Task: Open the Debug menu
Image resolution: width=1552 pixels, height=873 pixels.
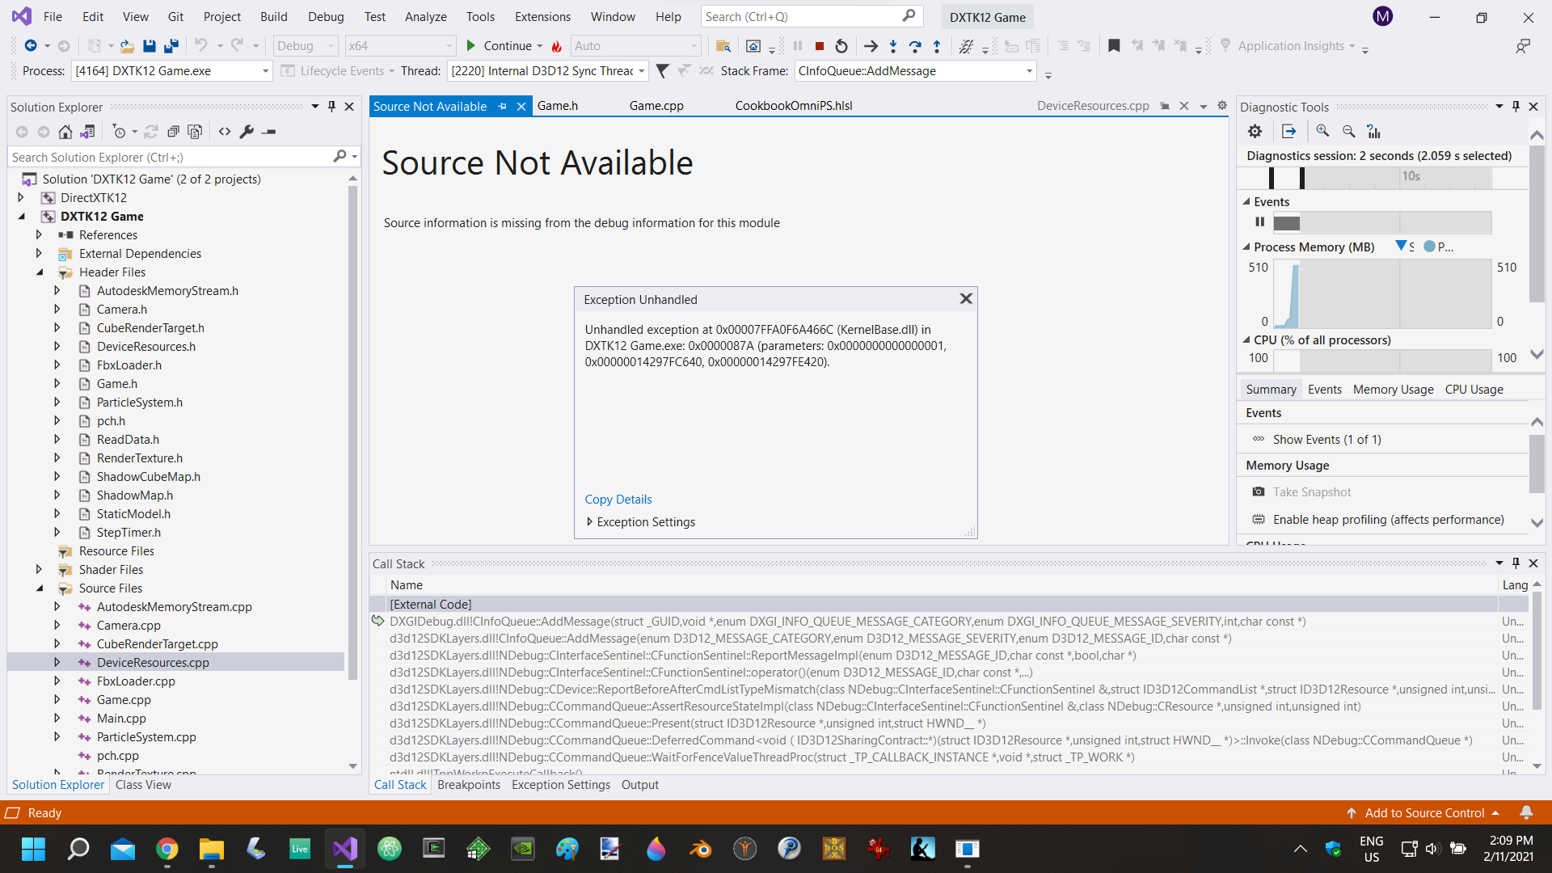Action: coord(325,16)
